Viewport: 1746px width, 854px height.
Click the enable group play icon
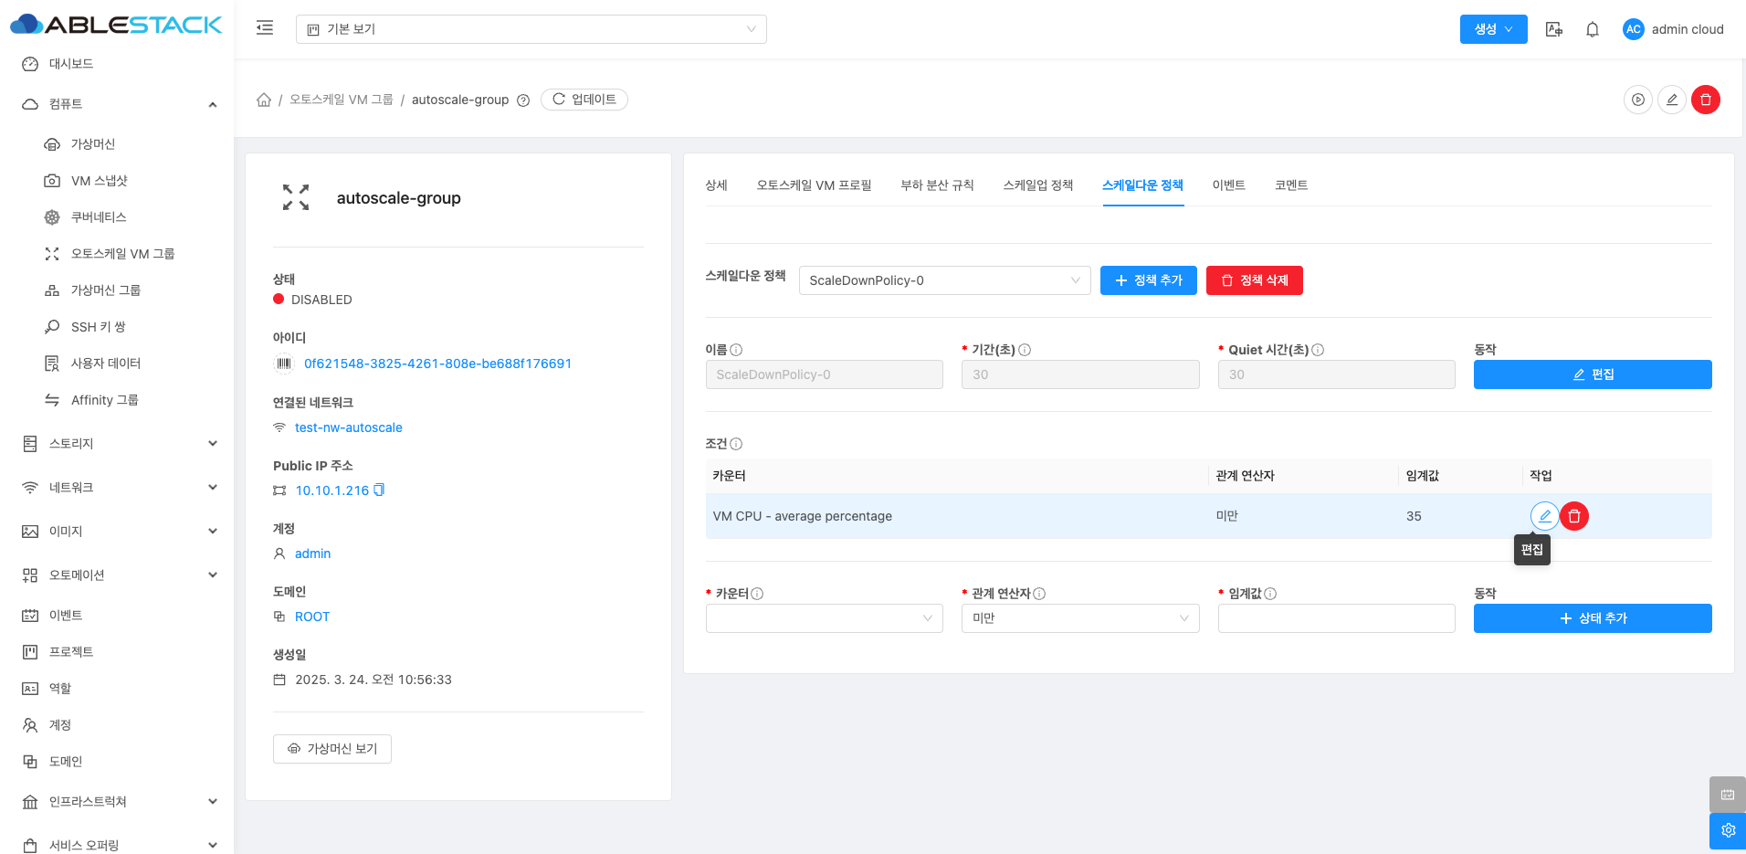1638,100
